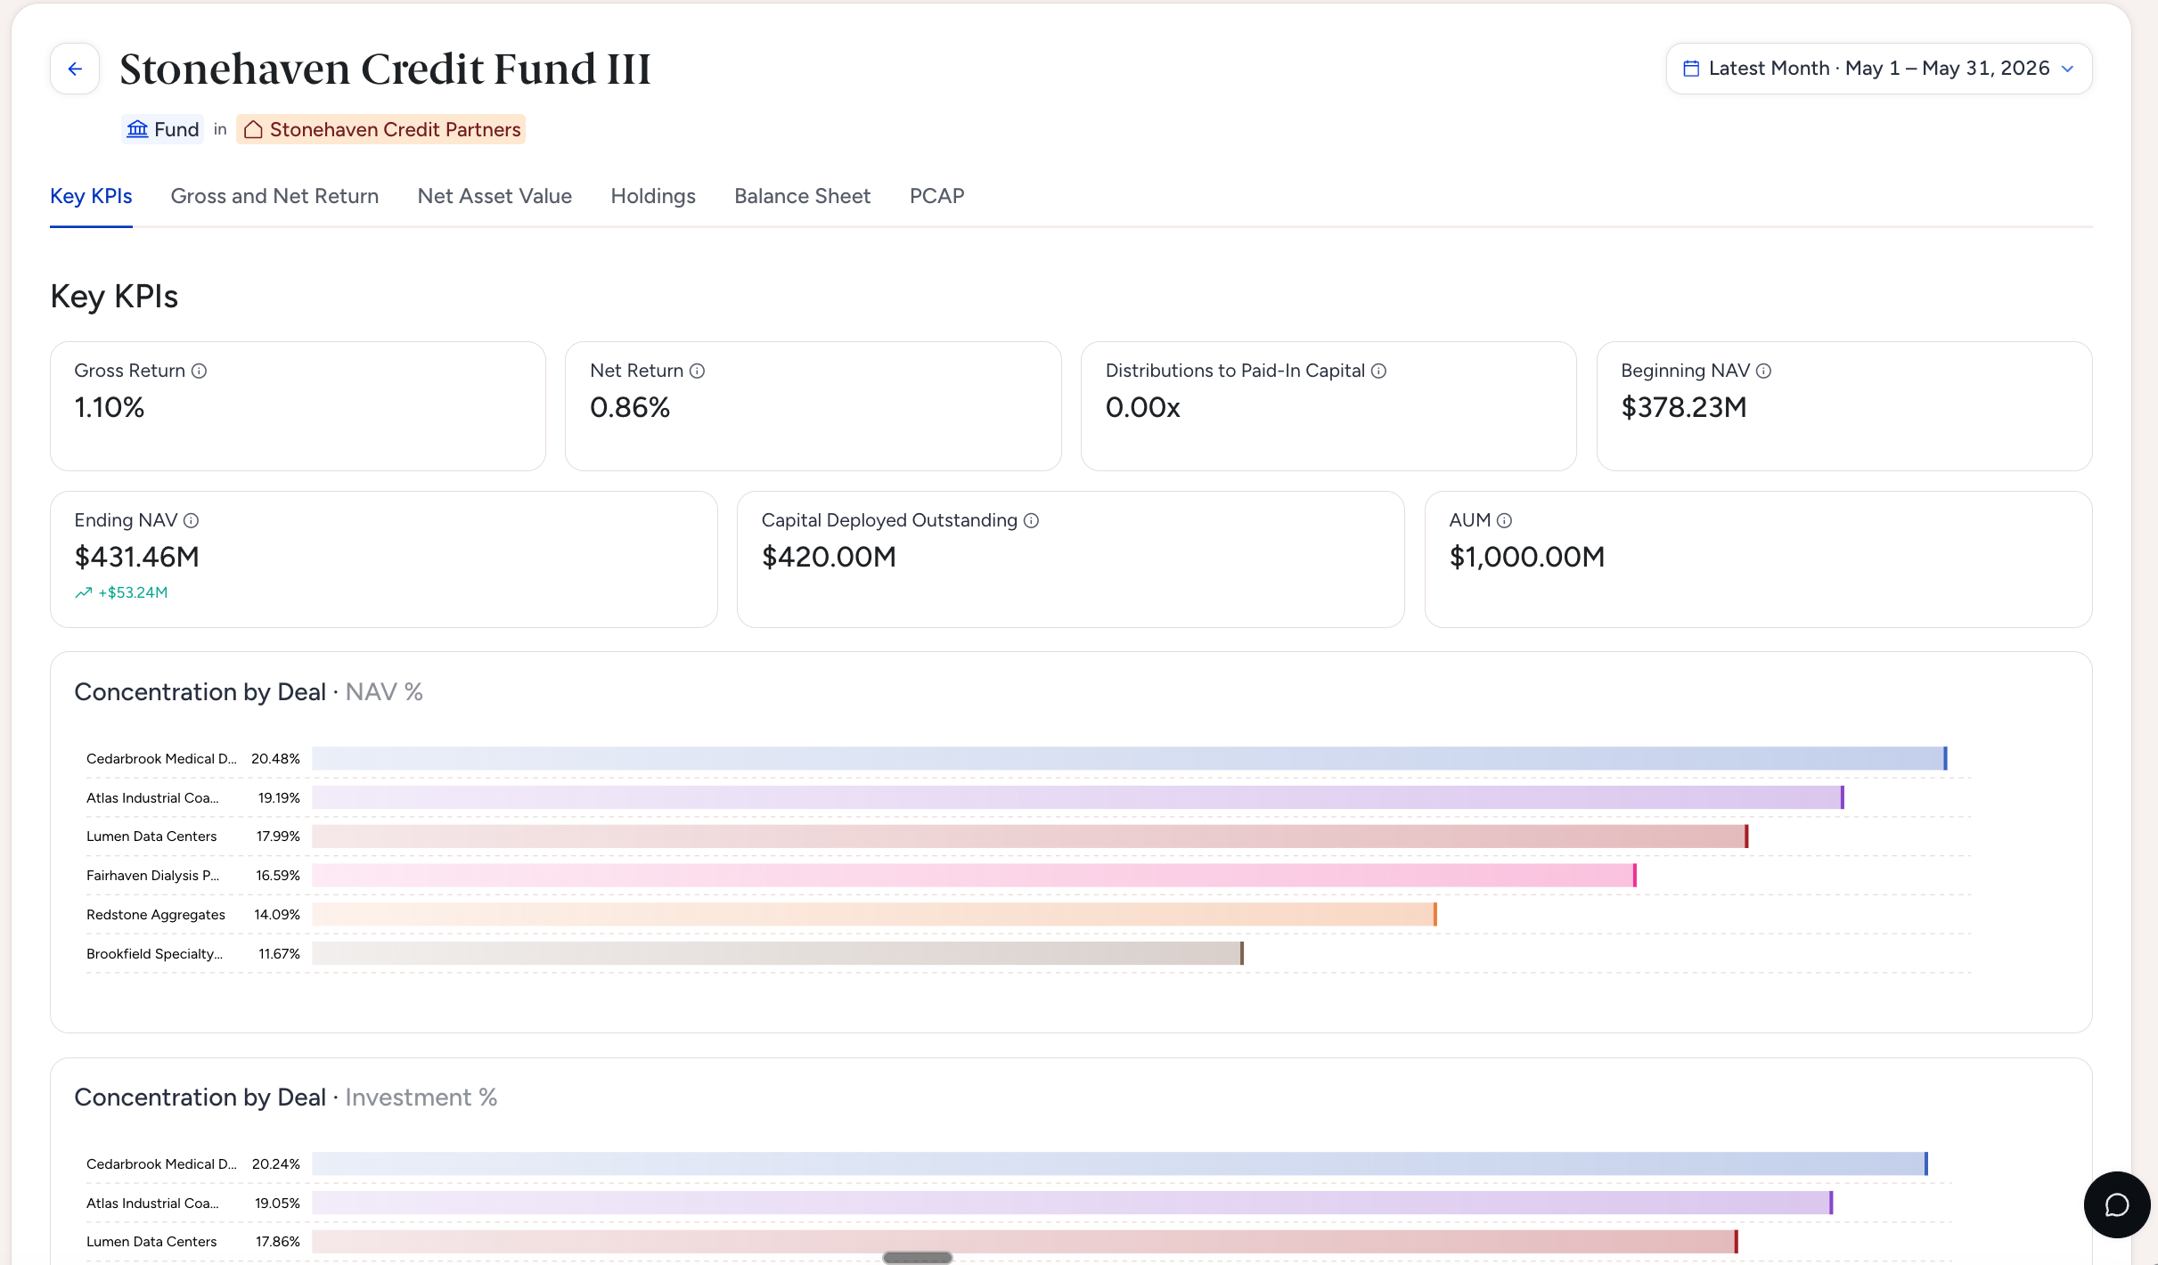
Task: Click the house icon beside Stonehaven Credit Partners
Action: (x=253, y=129)
